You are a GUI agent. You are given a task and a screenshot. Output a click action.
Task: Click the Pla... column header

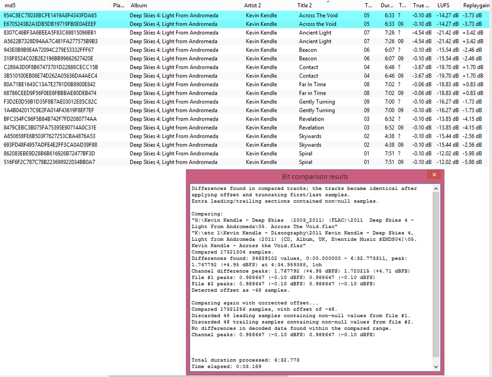(x=119, y=5)
